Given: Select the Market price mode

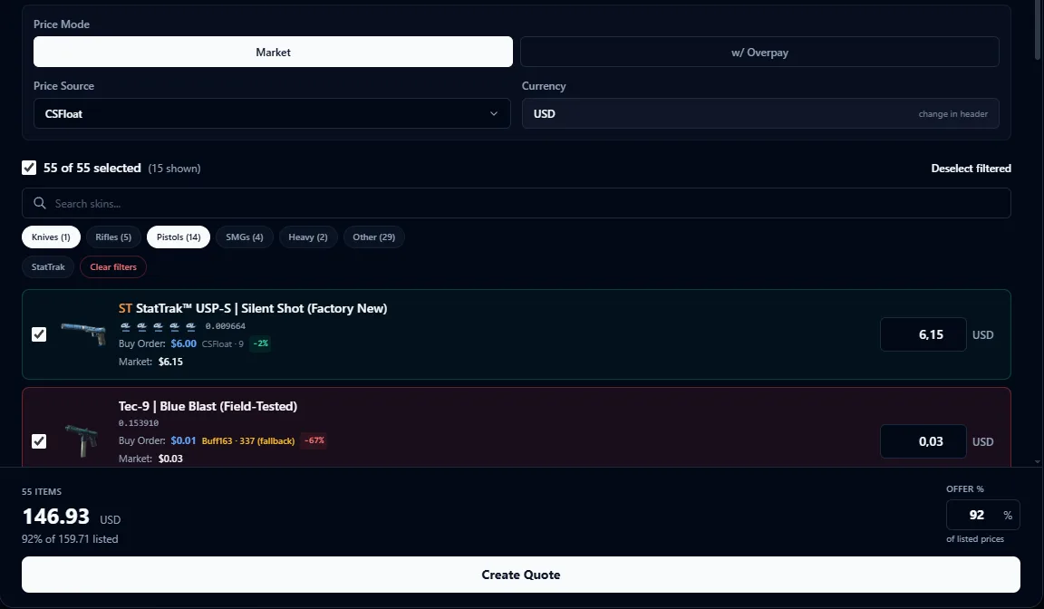Looking at the screenshot, I should pyautogui.click(x=273, y=52).
